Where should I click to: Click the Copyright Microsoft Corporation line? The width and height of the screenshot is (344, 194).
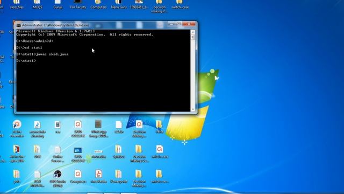pyautogui.click(x=85, y=34)
